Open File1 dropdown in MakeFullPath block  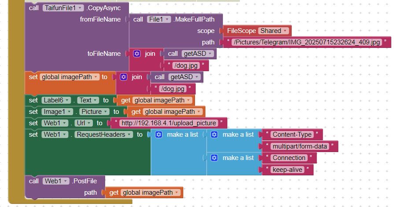click(x=158, y=19)
